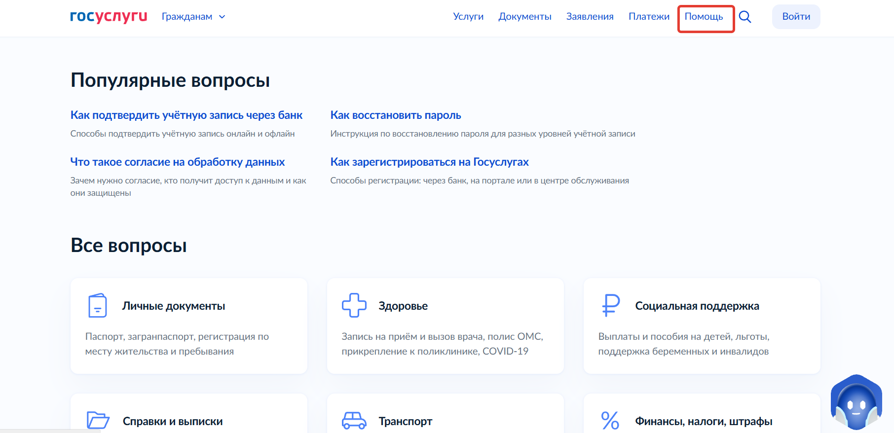Viewport: 894px width, 433px height.
Task: Click the Личные документы document icon
Action: point(98,306)
